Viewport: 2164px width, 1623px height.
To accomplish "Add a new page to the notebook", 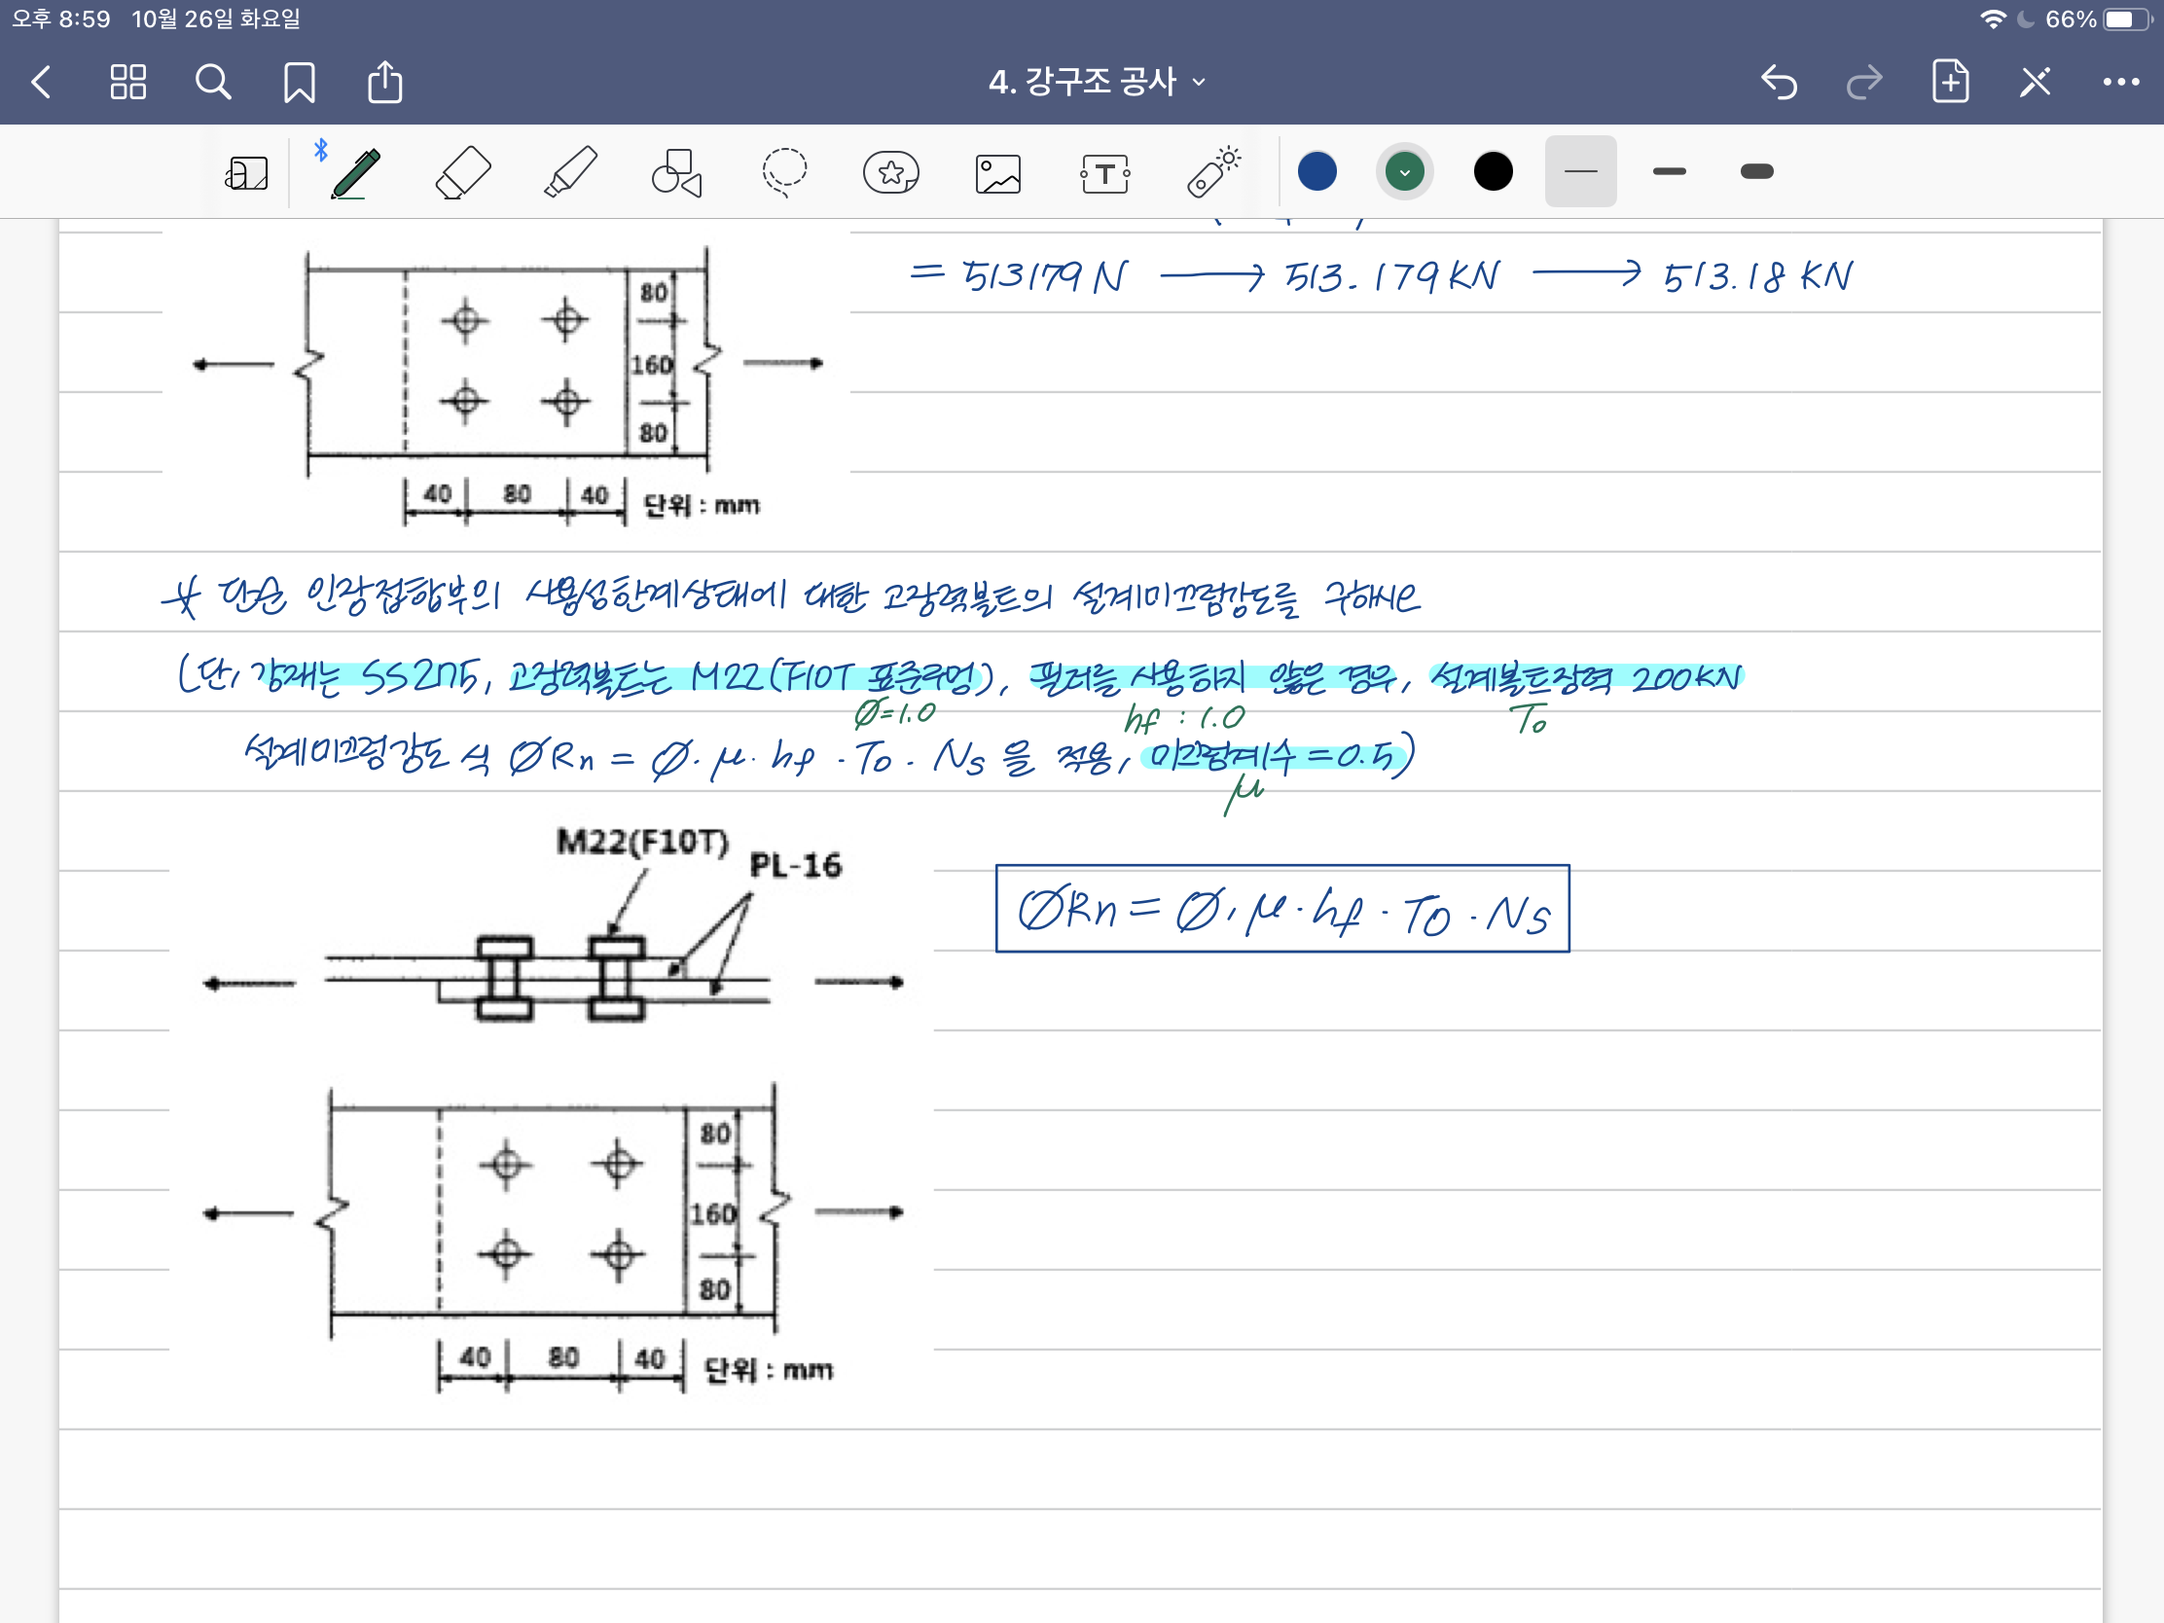I will click(x=1951, y=81).
